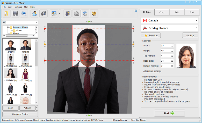Screen dimensions: 202x123
Task: Click the left red top-of-head marker
Action: coord(45,29)
